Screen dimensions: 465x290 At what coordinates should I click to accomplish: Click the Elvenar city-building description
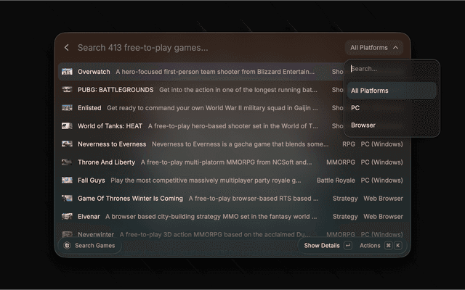click(x=211, y=216)
